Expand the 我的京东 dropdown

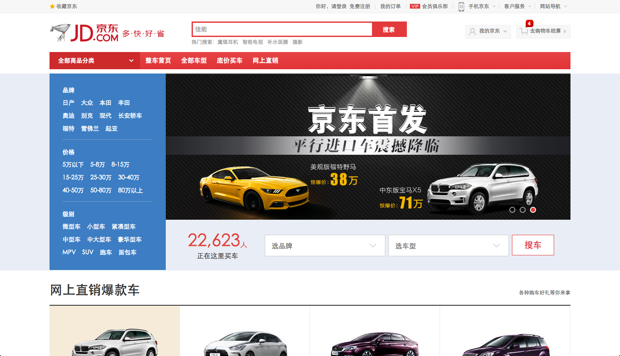point(488,31)
